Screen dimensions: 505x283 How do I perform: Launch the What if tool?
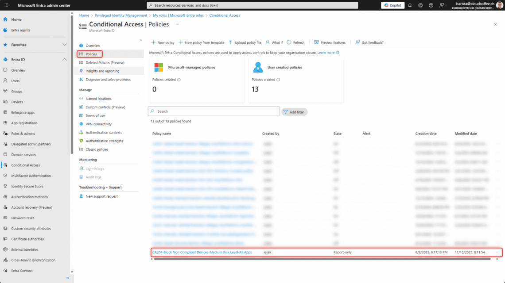274,42
